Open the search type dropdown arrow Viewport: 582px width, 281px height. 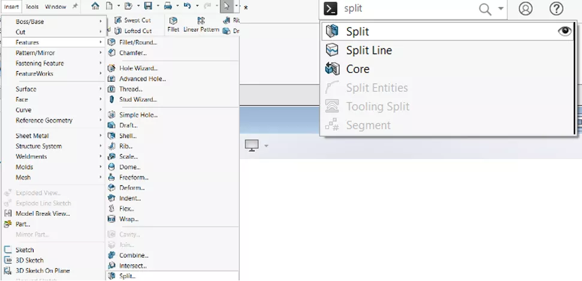(500, 8)
